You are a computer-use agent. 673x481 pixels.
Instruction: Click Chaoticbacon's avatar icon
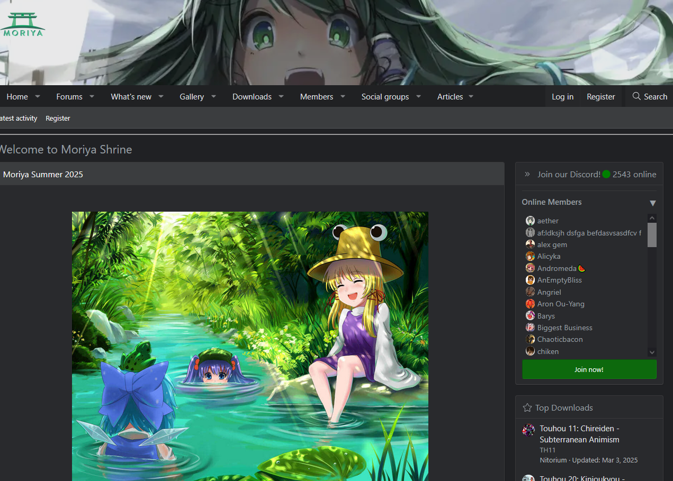point(530,339)
